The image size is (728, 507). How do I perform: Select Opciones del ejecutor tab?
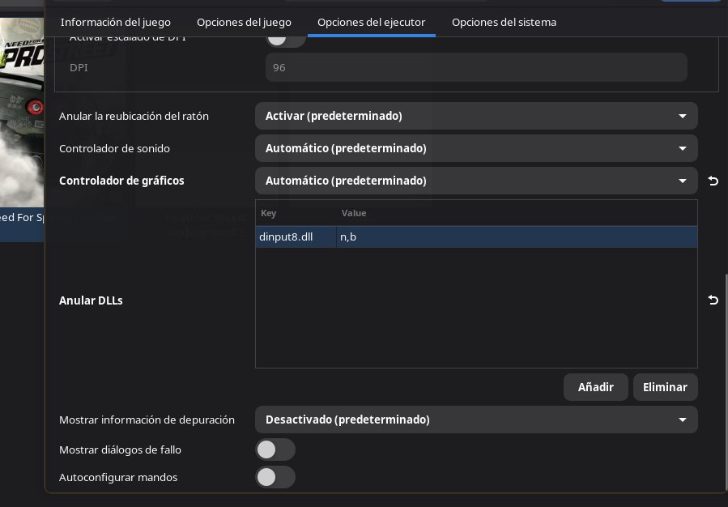click(372, 23)
